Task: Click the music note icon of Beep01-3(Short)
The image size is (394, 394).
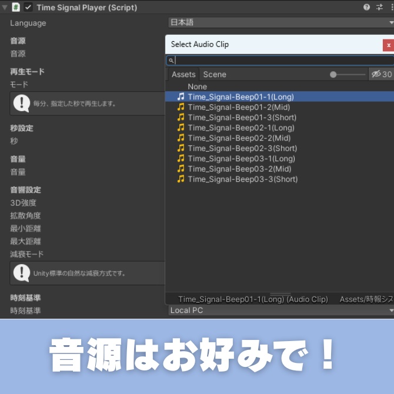Action: (x=181, y=117)
